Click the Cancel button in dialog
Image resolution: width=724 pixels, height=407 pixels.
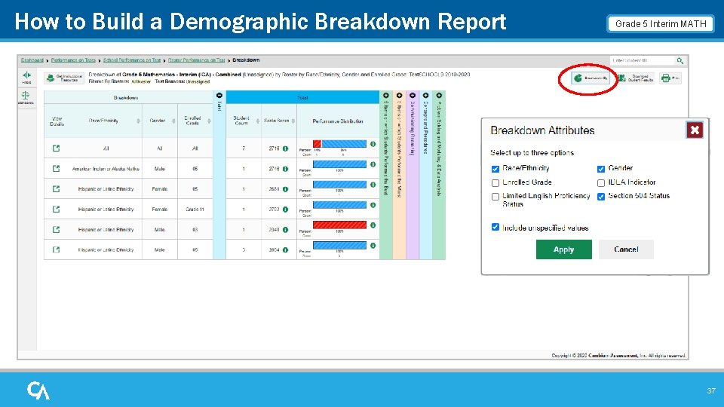click(626, 249)
